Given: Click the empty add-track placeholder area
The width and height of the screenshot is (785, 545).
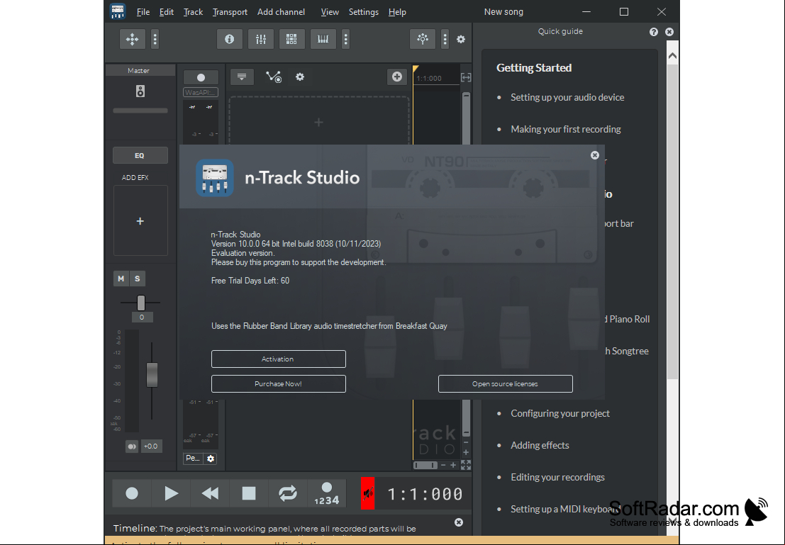Looking at the screenshot, I should pyautogui.click(x=319, y=122).
